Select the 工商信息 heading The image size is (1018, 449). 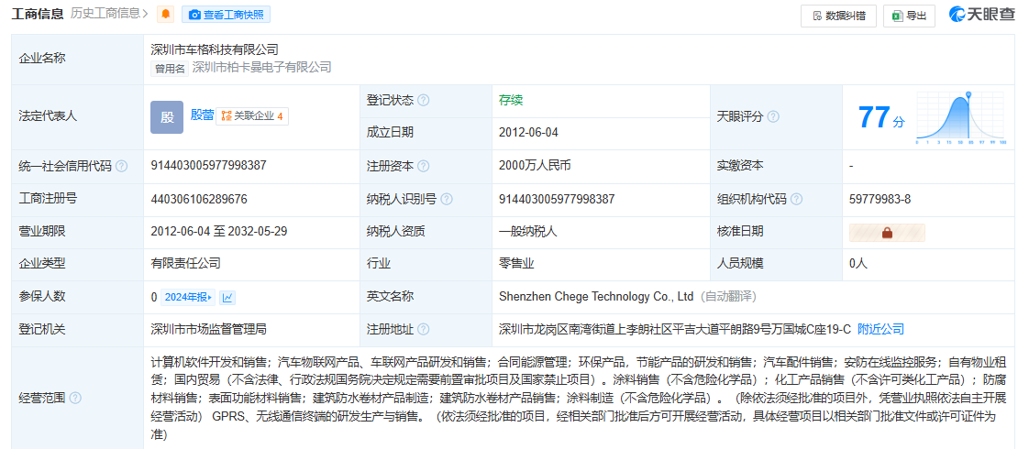click(x=38, y=14)
